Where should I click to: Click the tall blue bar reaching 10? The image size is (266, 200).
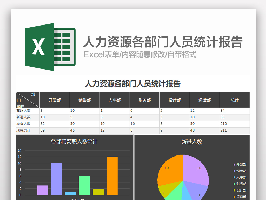56,179
